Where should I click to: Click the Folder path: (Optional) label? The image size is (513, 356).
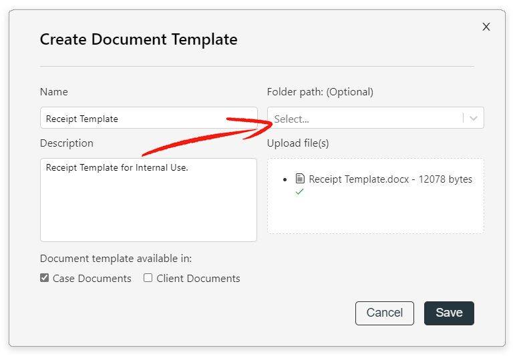click(320, 92)
